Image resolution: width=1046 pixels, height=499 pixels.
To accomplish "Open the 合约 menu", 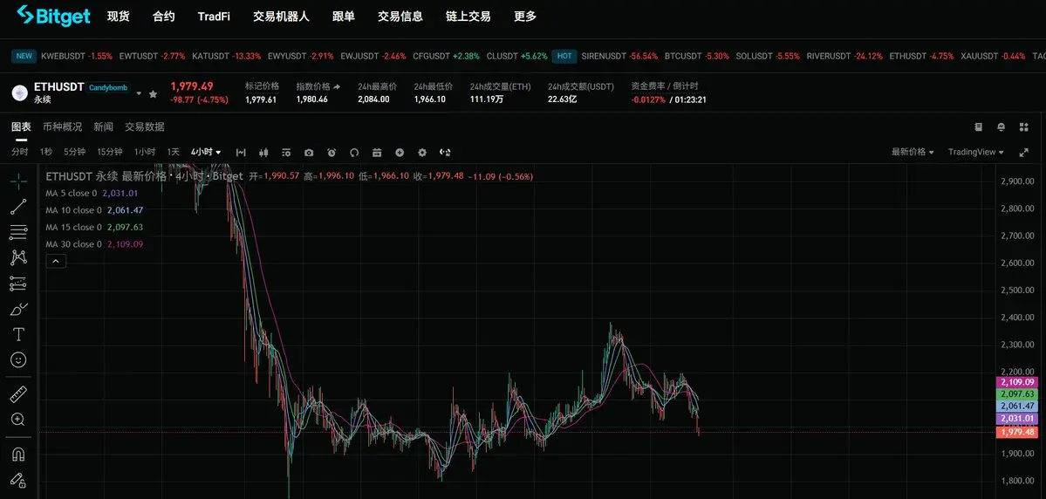I will [x=164, y=17].
